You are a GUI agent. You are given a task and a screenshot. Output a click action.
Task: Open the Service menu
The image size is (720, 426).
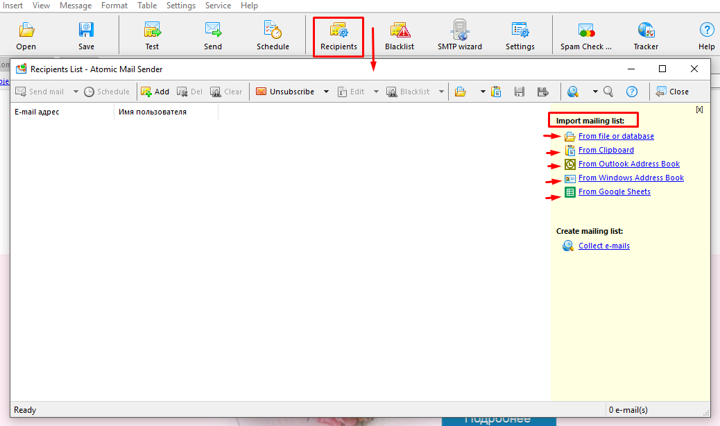click(x=218, y=6)
